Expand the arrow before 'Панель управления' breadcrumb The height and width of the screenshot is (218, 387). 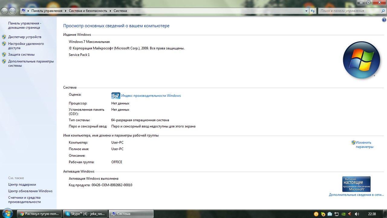[x=28, y=11]
